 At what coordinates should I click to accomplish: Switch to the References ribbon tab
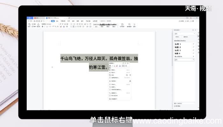point(68,21)
